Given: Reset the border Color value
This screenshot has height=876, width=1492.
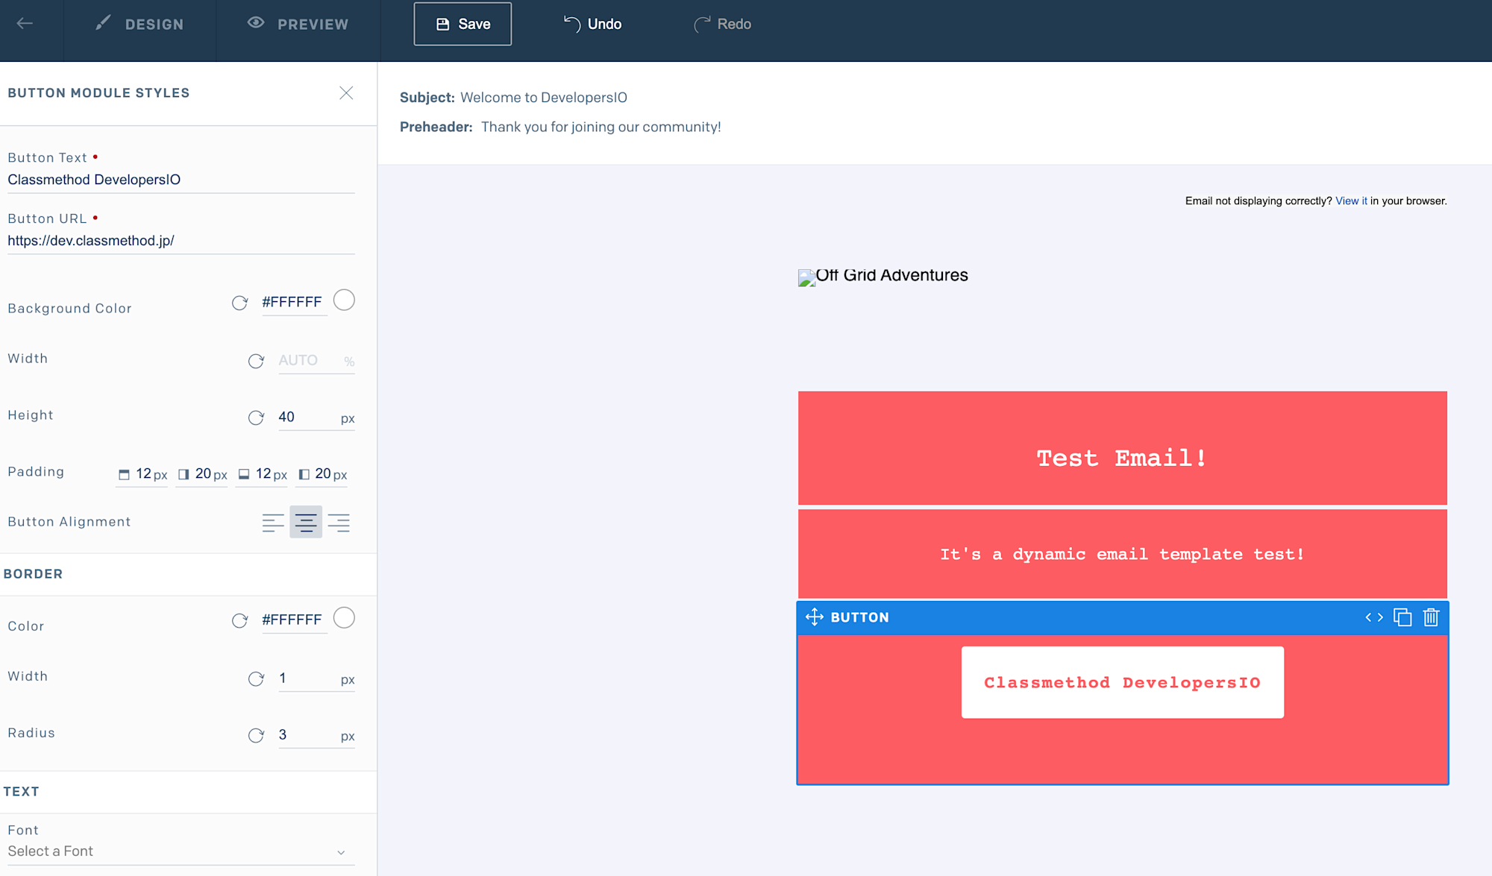Looking at the screenshot, I should pyautogui.click(x=239, y=620).
